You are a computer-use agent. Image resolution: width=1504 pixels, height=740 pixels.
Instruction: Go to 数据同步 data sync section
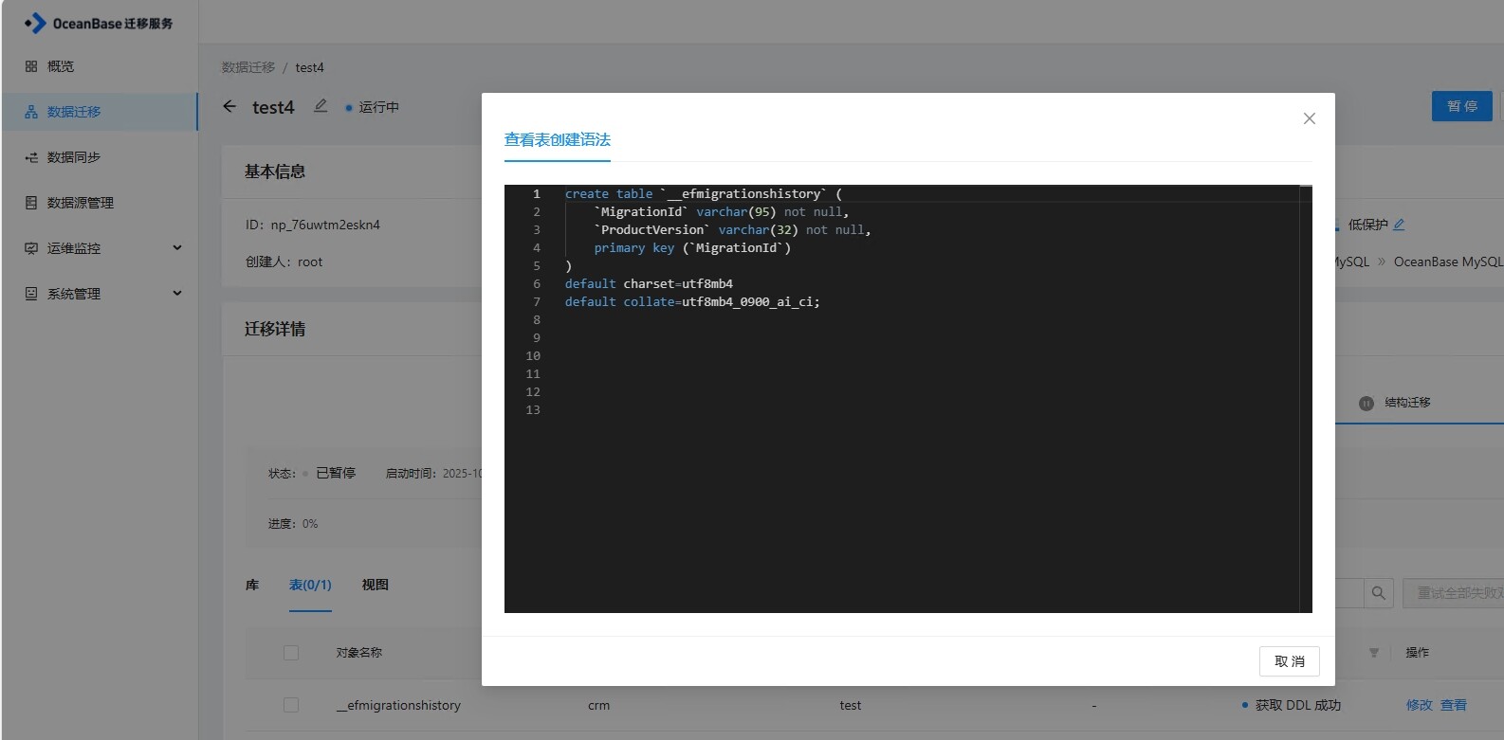[x=73, y=157]
